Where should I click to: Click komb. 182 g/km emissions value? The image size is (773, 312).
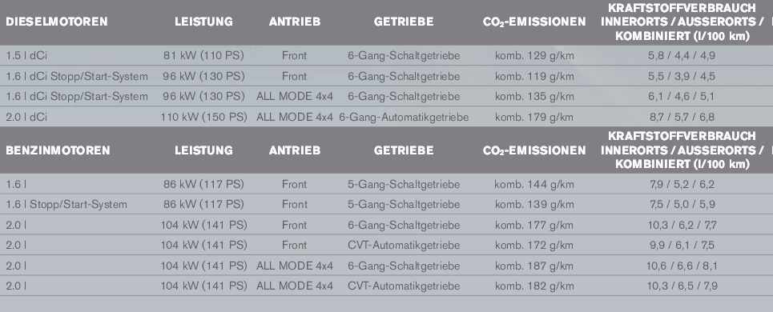tap(534, 286)
